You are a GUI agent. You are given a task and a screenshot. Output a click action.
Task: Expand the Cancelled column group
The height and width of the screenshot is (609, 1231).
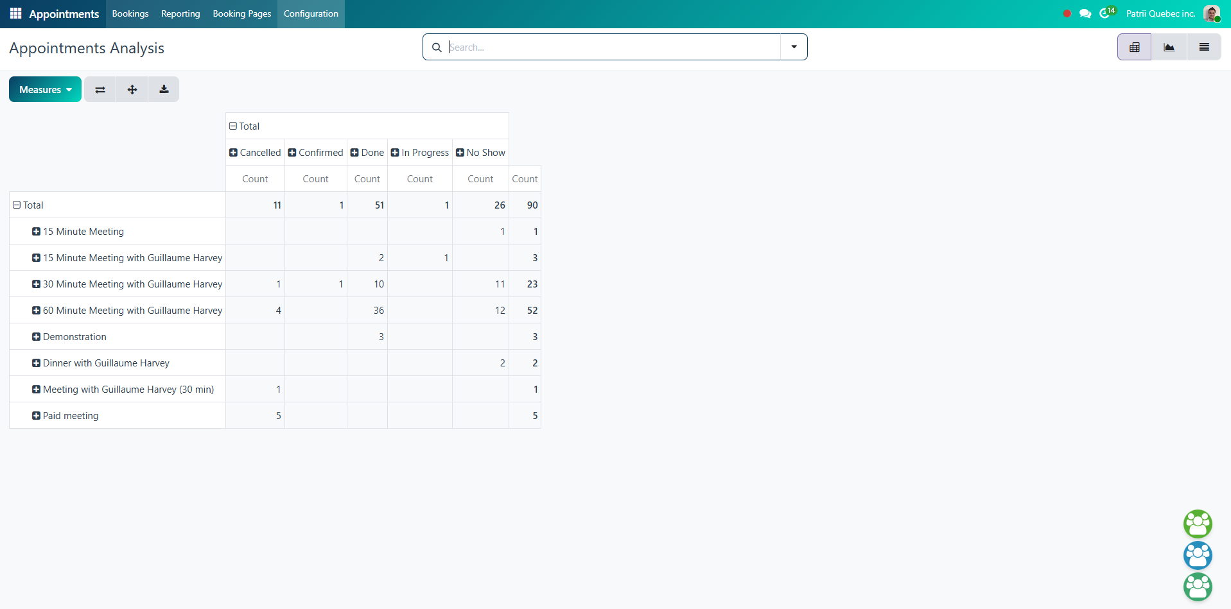click(x=255, y=153)
